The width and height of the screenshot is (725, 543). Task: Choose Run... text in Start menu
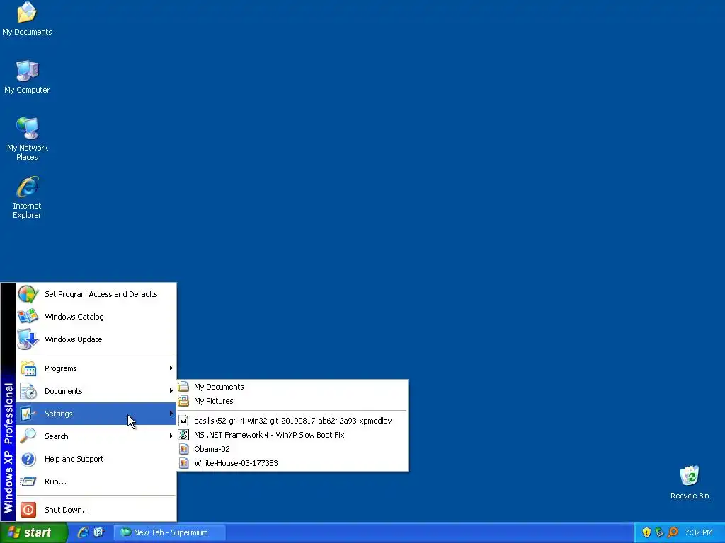55,481
